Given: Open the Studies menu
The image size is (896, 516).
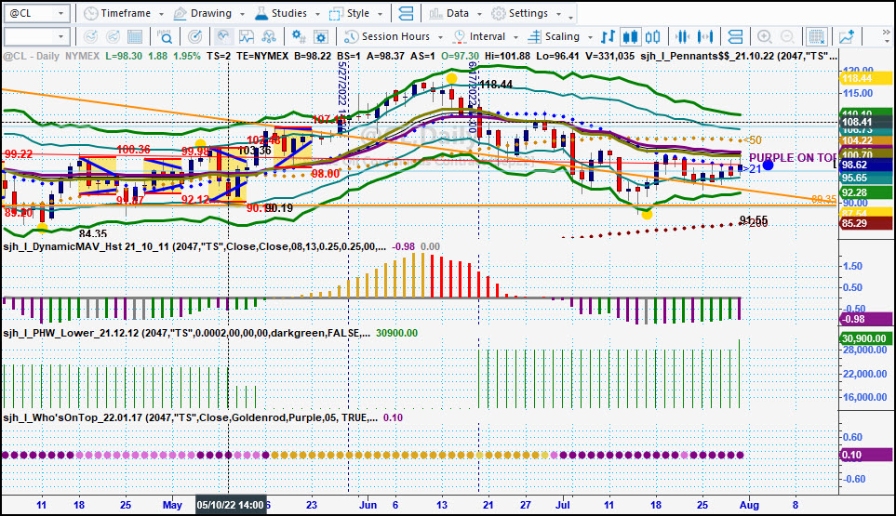Looking at the screenshot, I should (x=288, y=13).
